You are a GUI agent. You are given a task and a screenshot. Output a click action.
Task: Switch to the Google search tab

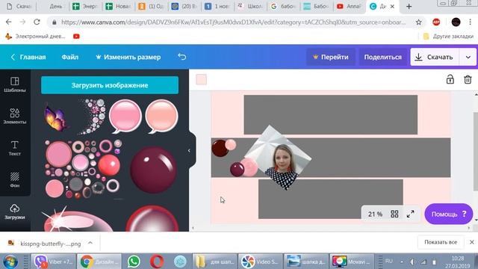pos(282,6)
